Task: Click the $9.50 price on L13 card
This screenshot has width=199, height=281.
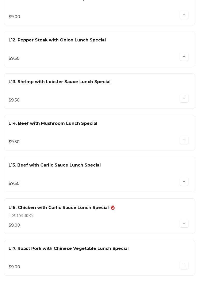Action: [x=14, y=100]
